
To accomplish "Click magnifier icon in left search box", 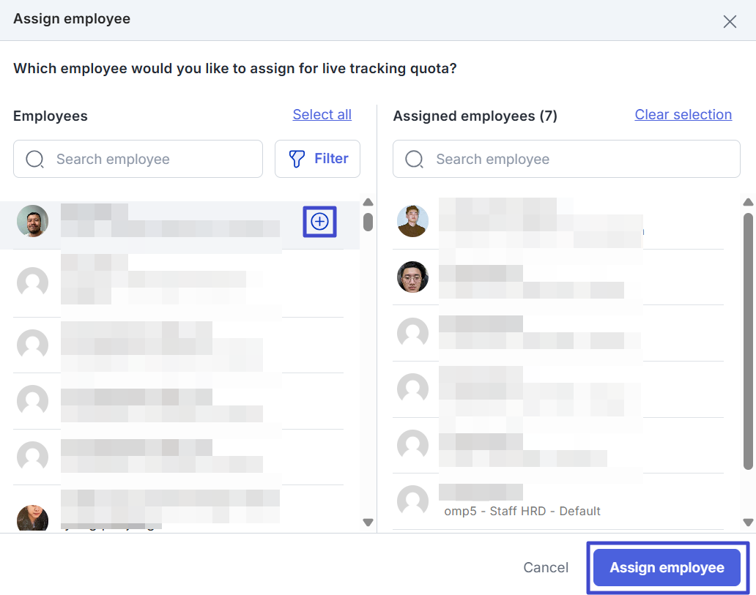I will pyautogui.click(x=34, y=159).
